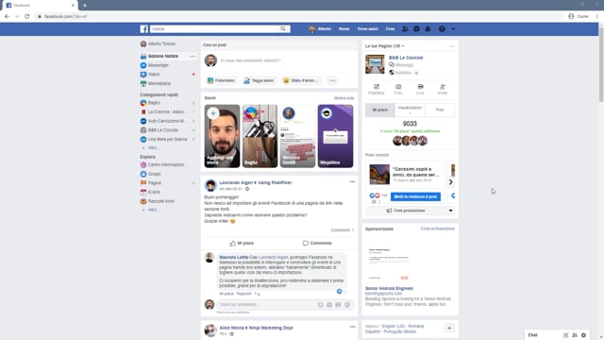Viewport: 604px width, 340px height.
Task: Open Maurizio Lotto profile link
Action: pos(233,257)
